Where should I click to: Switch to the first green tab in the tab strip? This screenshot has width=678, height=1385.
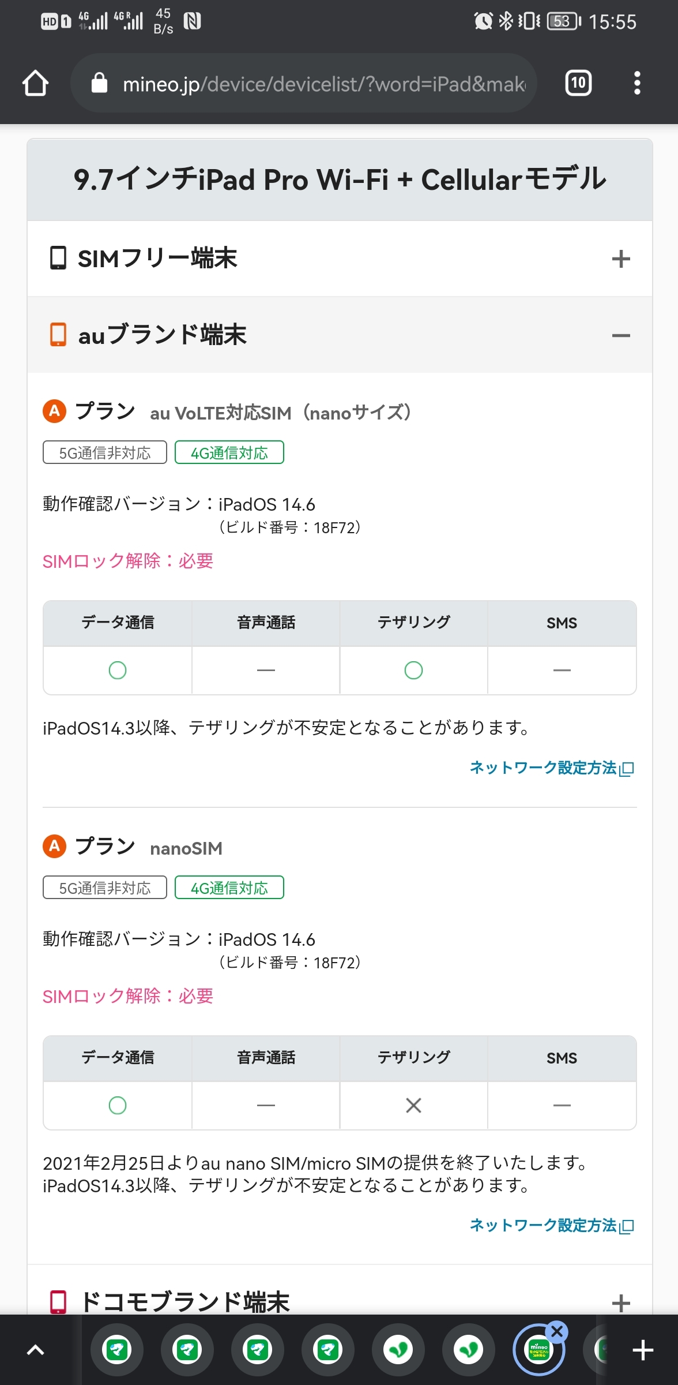click(117, 1350)
